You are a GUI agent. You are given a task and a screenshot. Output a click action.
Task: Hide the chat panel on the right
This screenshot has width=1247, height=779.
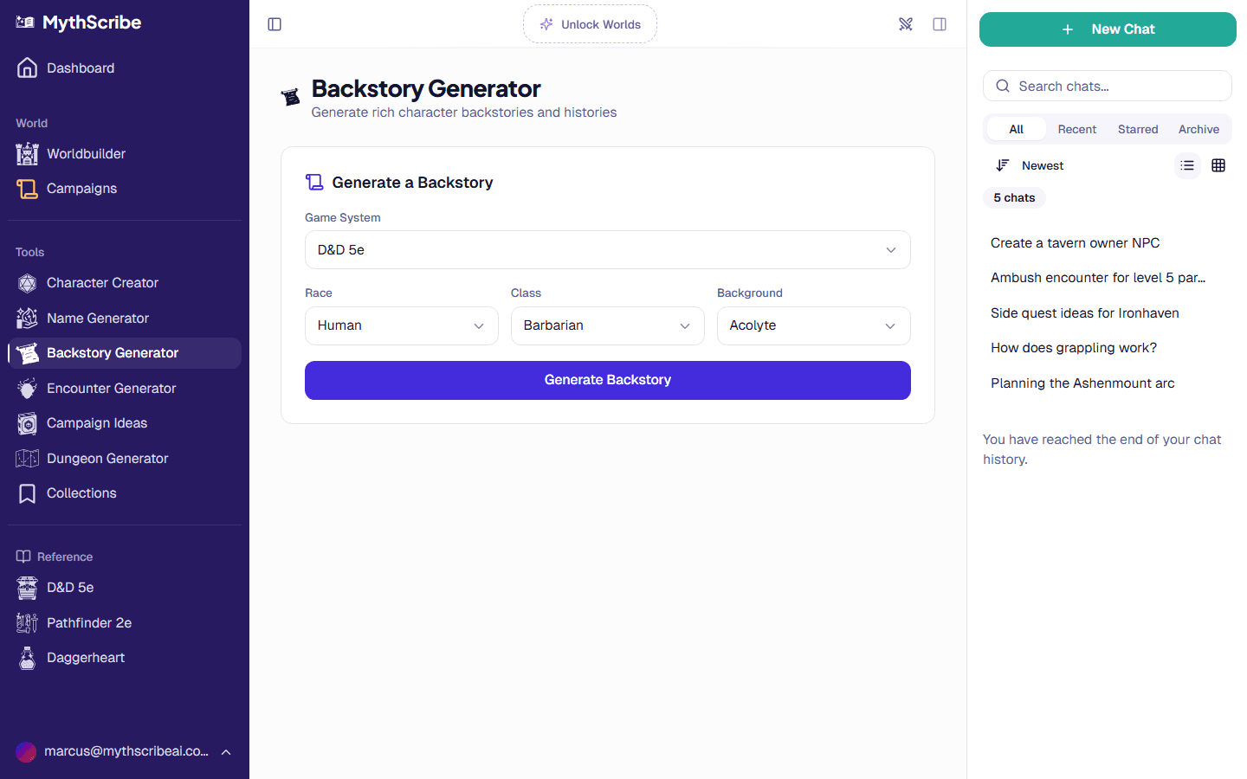940,24
